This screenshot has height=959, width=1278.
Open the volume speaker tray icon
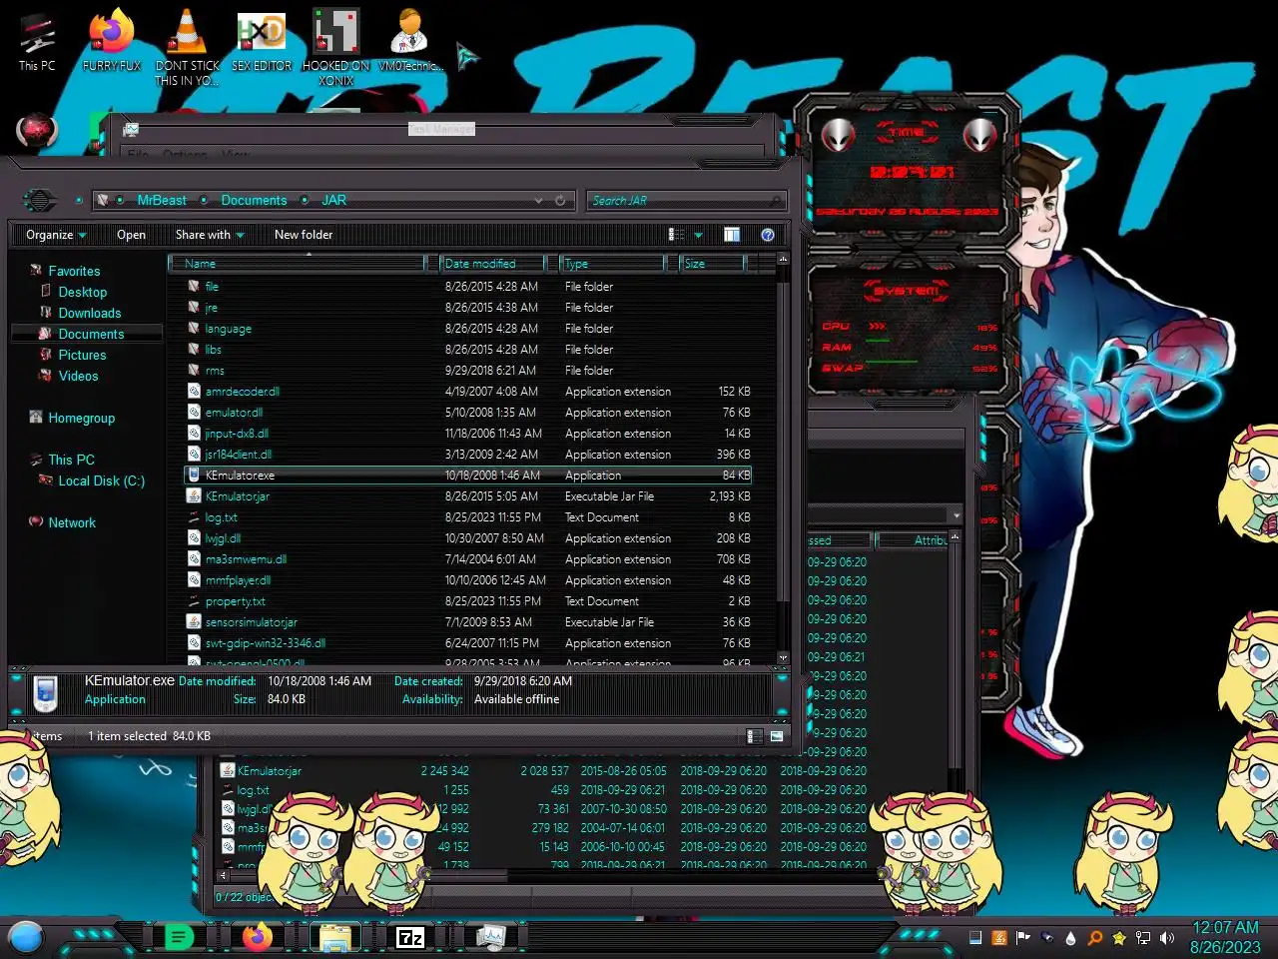[x=1166, y=938]
